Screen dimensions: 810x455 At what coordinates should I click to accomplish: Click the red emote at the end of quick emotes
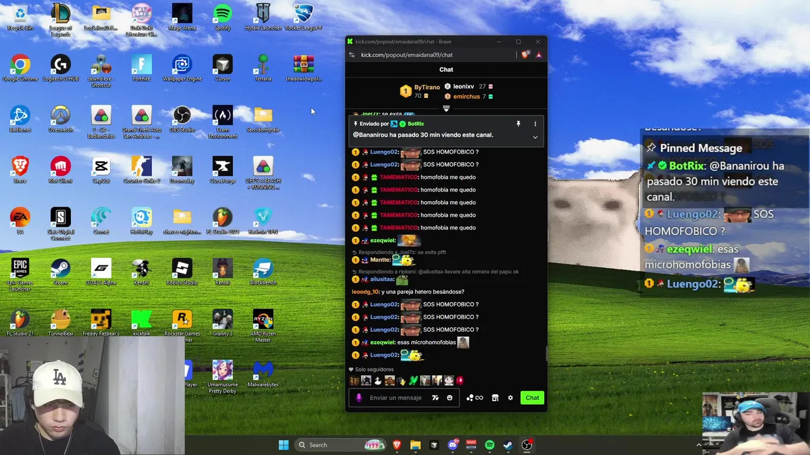click(x=460, y=380)
